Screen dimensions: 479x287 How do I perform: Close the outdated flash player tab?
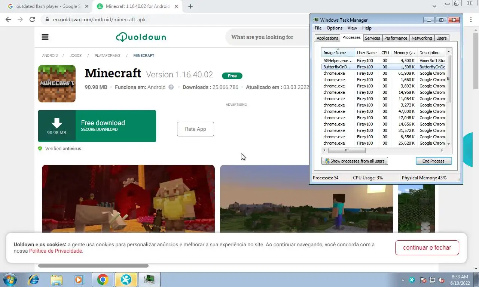point(87,6)
